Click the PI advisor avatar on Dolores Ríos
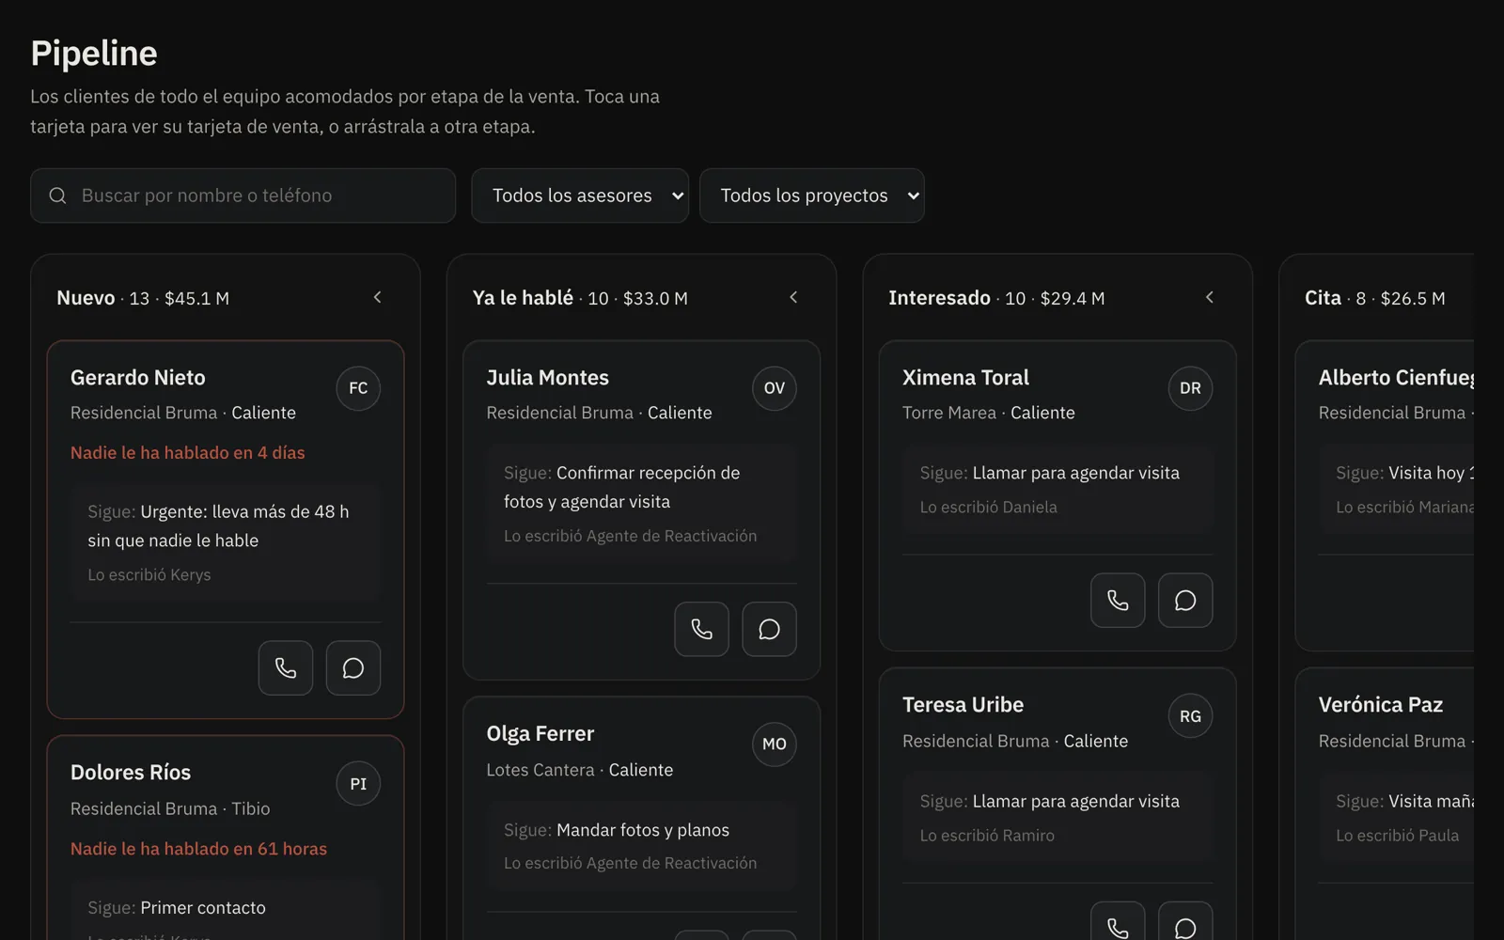 click(358, 784)
